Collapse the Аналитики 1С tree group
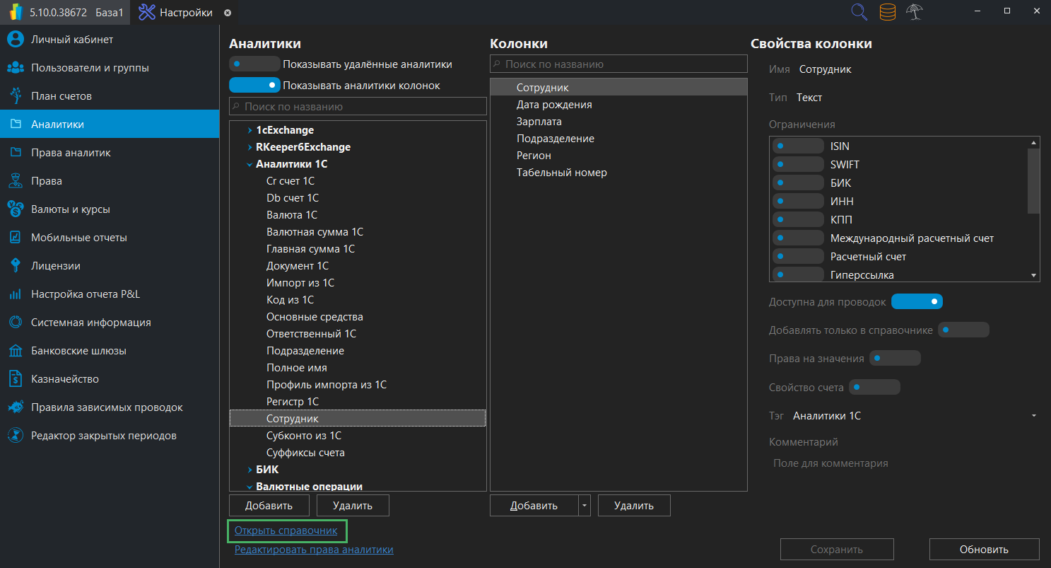Image resolution: width=1051 pixels, height=568 pixels. 249,164
